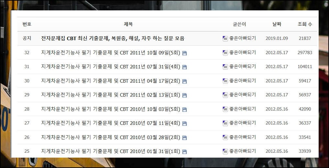Viewport: 329px width, 168px height.
Task: Open the save attachment icon on post 32
Action: tap(185, 53)
